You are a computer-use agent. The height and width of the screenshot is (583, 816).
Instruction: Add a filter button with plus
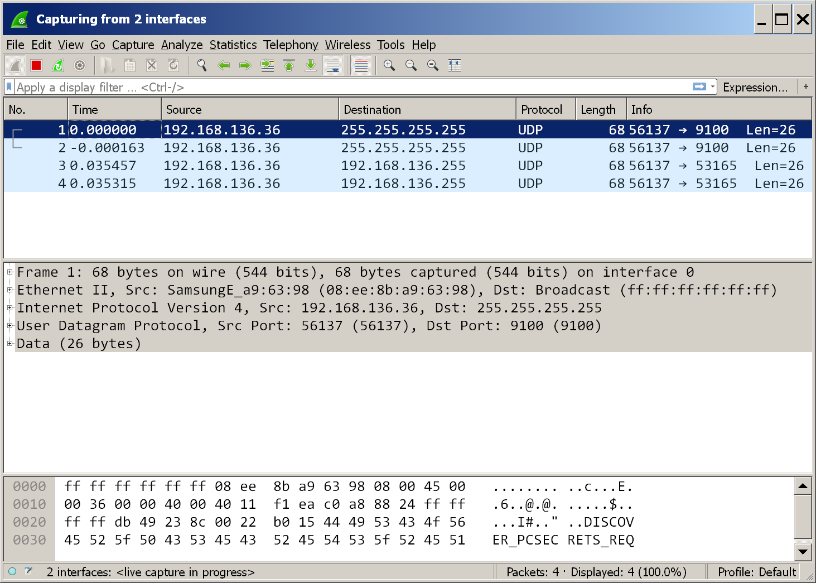tap(805, 86)
